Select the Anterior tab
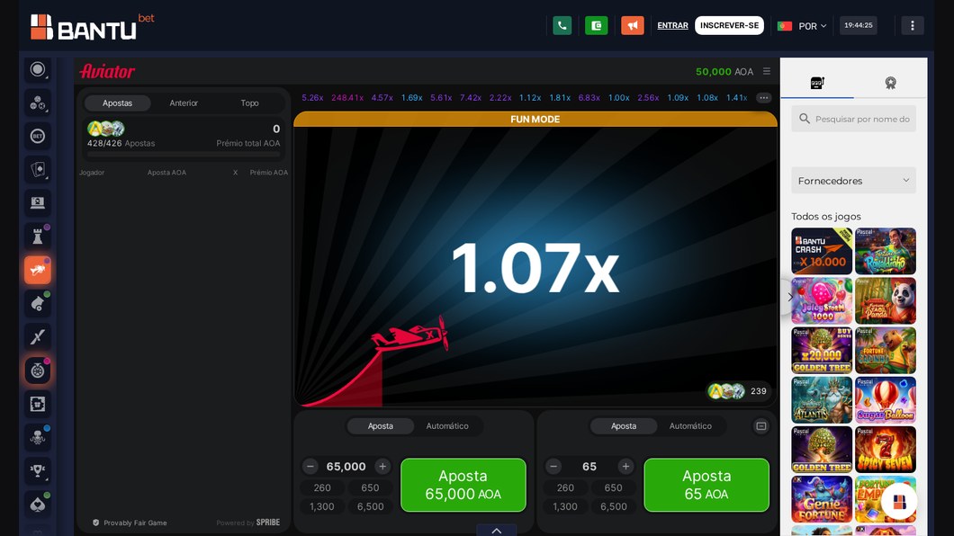Image resolution: width=954 pixels, height=536 pixels. (x=184, y=103)
